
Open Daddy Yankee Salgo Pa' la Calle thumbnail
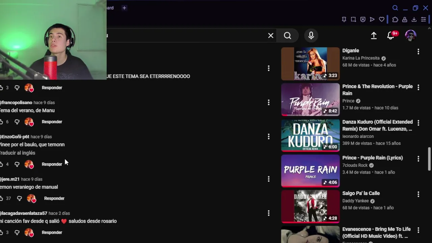coord(310,207)
